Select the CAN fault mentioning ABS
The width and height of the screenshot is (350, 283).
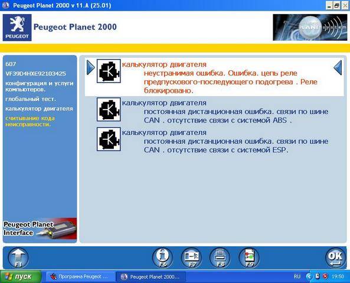236,116
